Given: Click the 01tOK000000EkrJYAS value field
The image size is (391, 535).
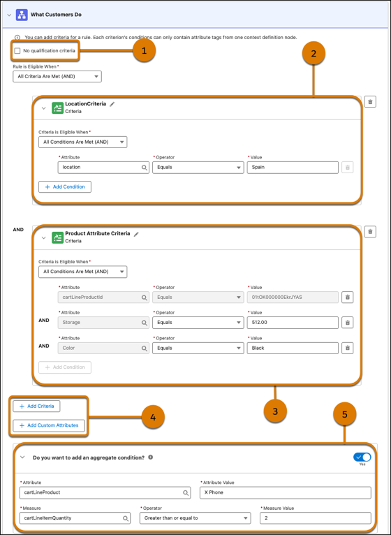Looking at the screenshot, I should click(293, 298).
